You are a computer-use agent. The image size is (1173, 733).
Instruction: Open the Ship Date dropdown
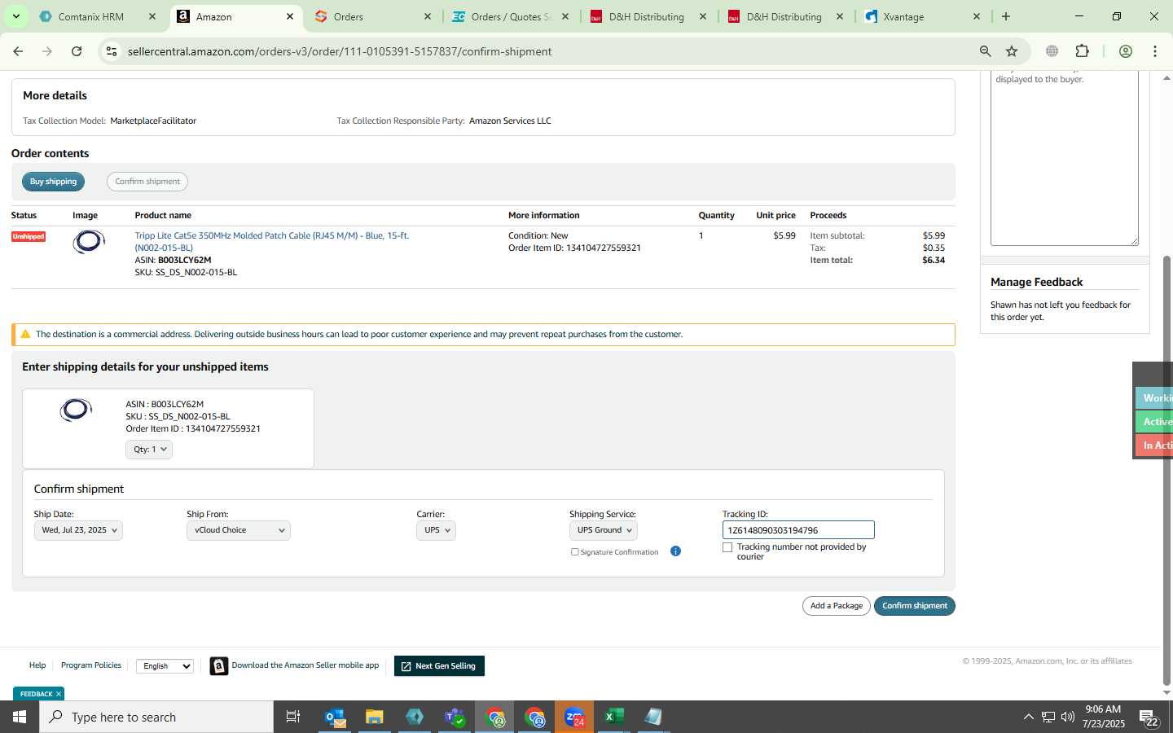pyautogui.click(x=78, y=530)
